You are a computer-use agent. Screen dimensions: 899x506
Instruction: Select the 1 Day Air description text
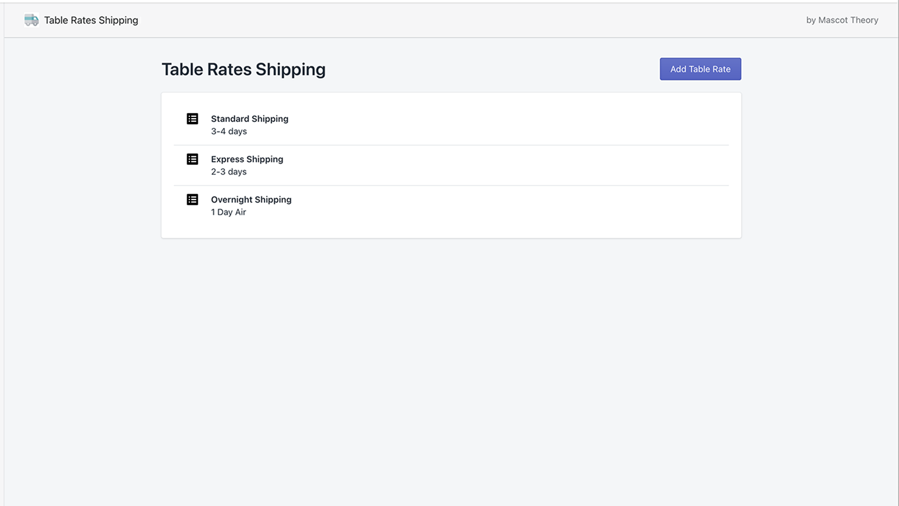coord(228,212)
